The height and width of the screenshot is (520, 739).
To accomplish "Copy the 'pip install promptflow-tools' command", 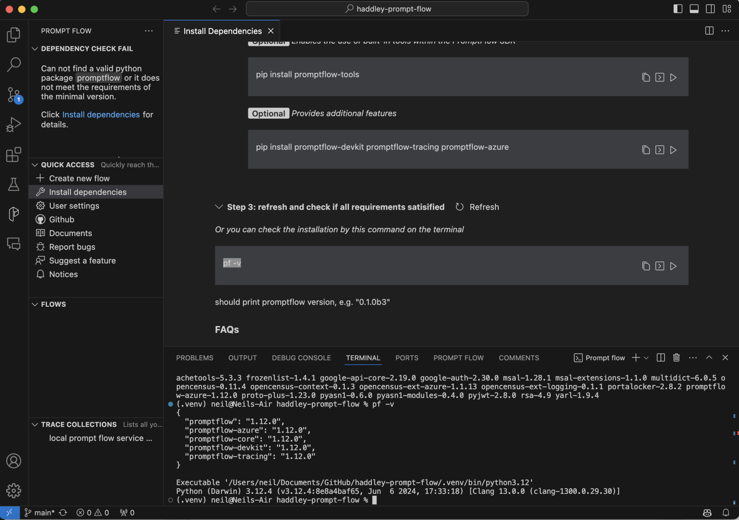I will pyautogui.click(x=646, y=77).
